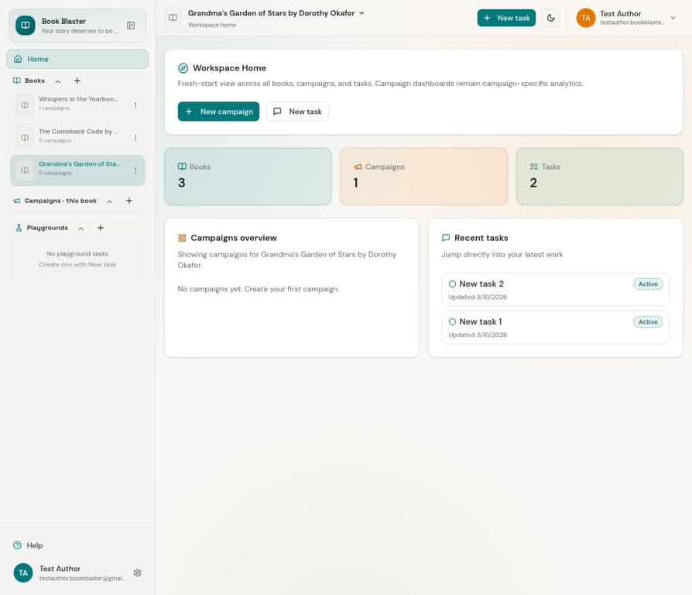Viewport: 692px width, 595px height.
Task: Collapse the Books section
Action: [57, 81]
